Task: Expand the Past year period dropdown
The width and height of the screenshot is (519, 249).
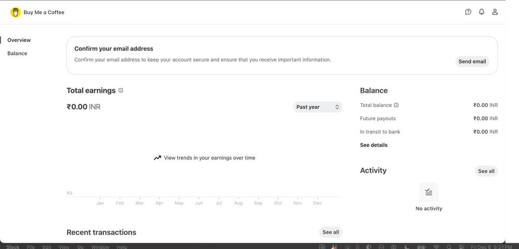Action: [x=318, y=107]
